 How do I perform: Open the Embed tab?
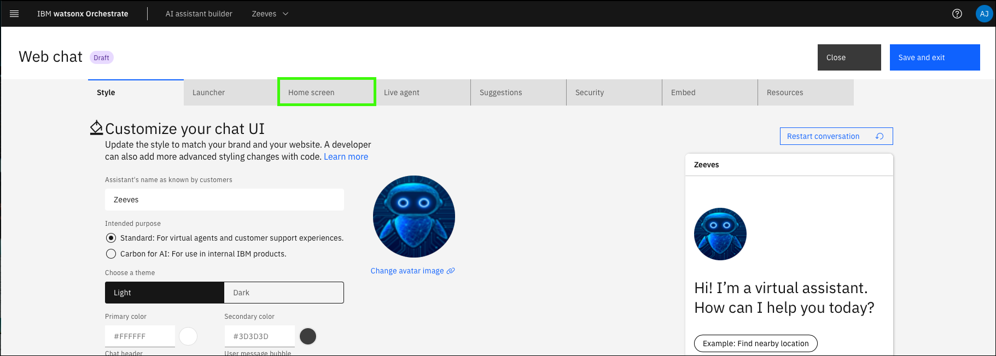pyautogui.click(x=709, y=92)
